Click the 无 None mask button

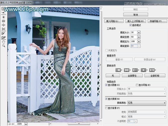[113, 76]
